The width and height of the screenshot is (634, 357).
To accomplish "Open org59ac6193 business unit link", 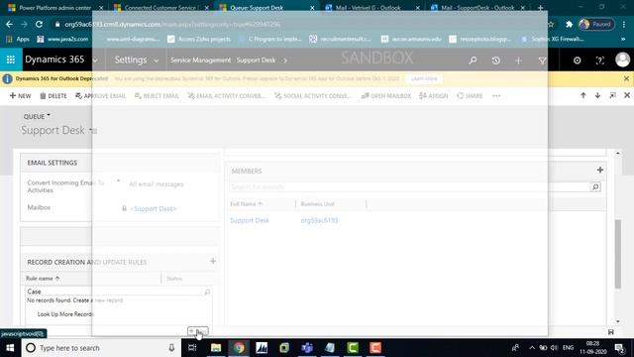I will point(319,220).
